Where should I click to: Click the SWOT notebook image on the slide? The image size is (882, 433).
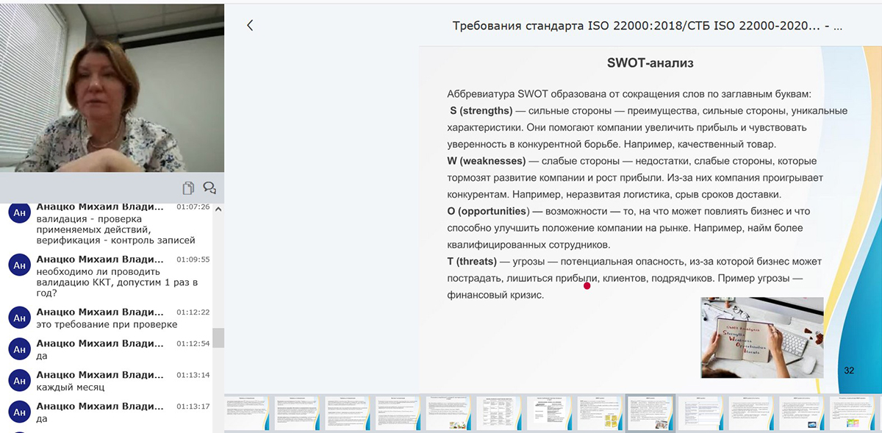coord(761,337)
